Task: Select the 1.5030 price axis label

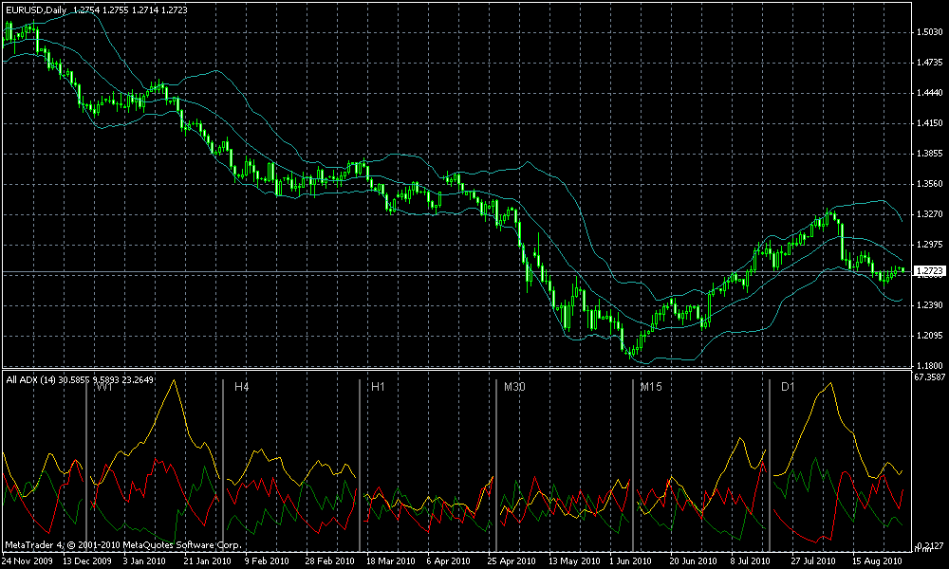Action: click(930, 32)
